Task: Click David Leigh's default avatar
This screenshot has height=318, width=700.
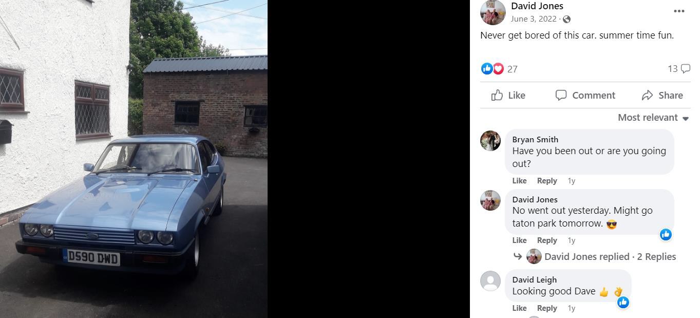Action: [490, 281]
